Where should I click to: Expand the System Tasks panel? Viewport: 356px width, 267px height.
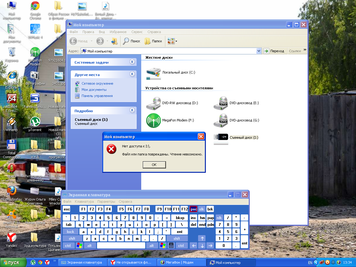[132, 62]
